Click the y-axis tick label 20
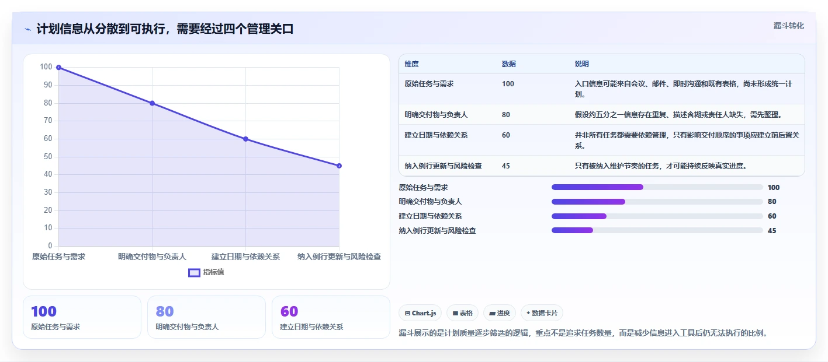 click(47, 210)
